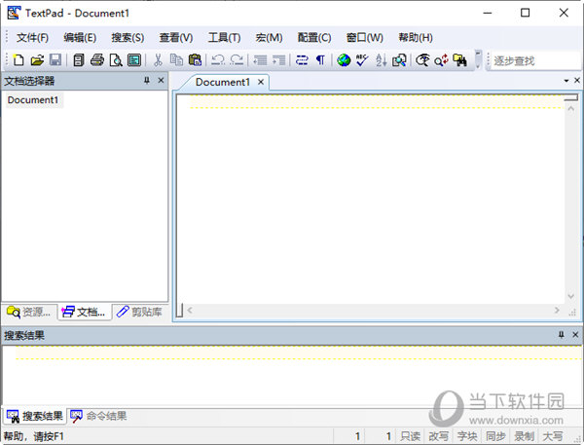Click the Outdent block toolbar icon

(260, 60)
